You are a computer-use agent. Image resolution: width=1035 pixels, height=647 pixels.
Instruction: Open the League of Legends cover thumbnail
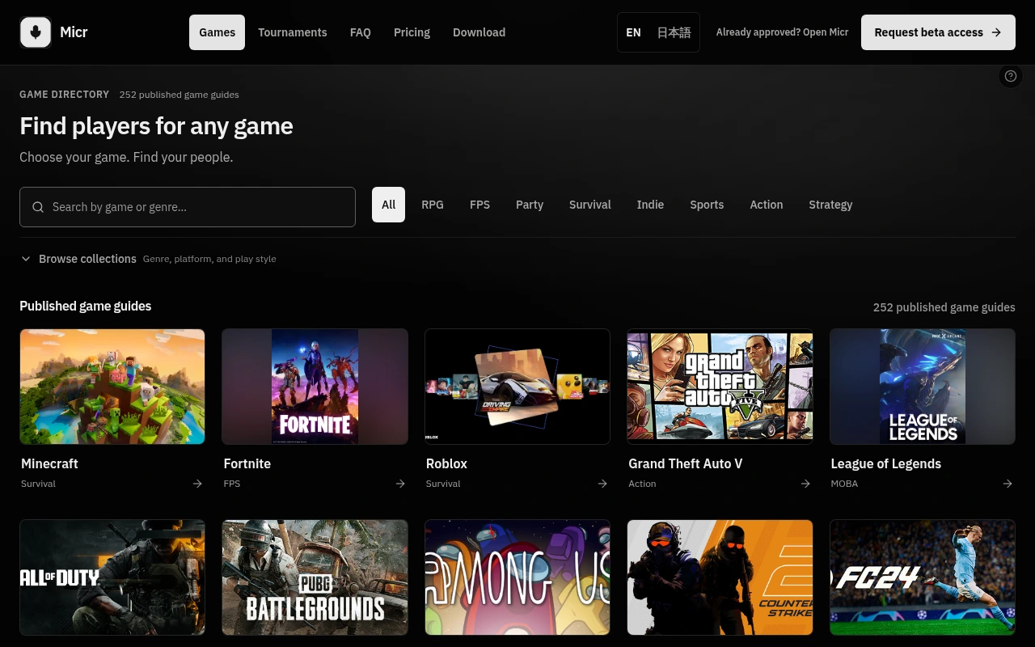tap(923, 387)
